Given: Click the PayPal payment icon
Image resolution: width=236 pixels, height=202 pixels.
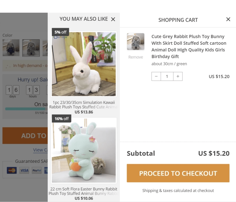Looking at the screenshot, I should point(37,171).
